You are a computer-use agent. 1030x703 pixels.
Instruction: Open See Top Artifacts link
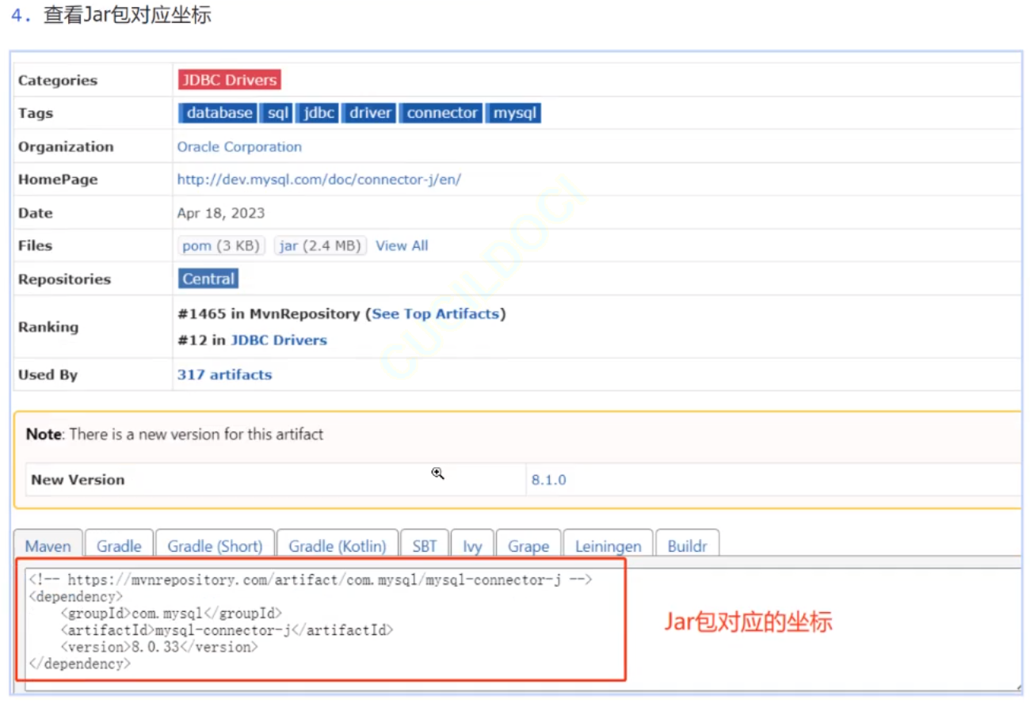click(x=436, y=313)
